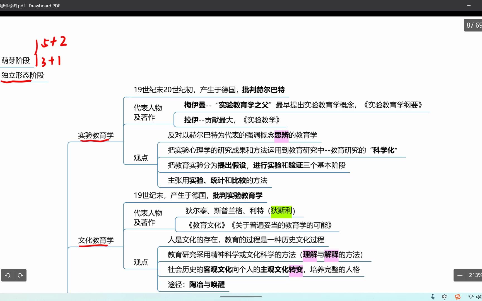
Task: Click text 19世纪末20世纪初，产生于德国
Action: tap(185, 90)
